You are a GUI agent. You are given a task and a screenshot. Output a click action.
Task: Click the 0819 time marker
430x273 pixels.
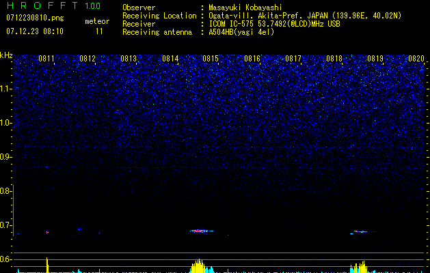click(x=375, y=59)
